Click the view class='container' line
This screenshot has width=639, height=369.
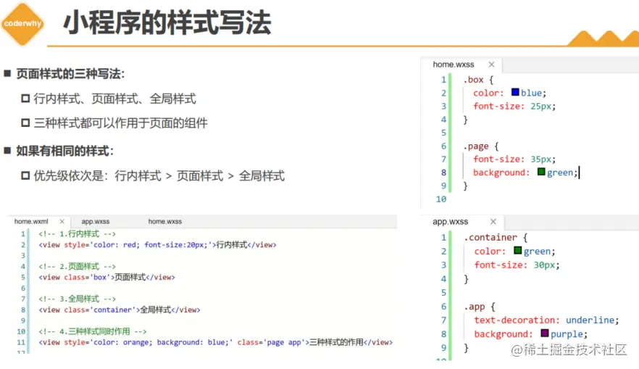(120, 310)
